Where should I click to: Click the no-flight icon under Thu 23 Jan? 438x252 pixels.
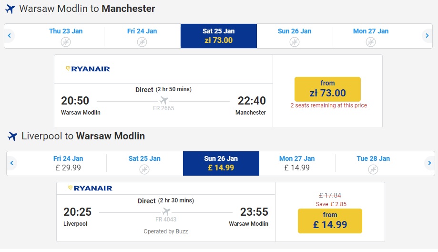66,42
